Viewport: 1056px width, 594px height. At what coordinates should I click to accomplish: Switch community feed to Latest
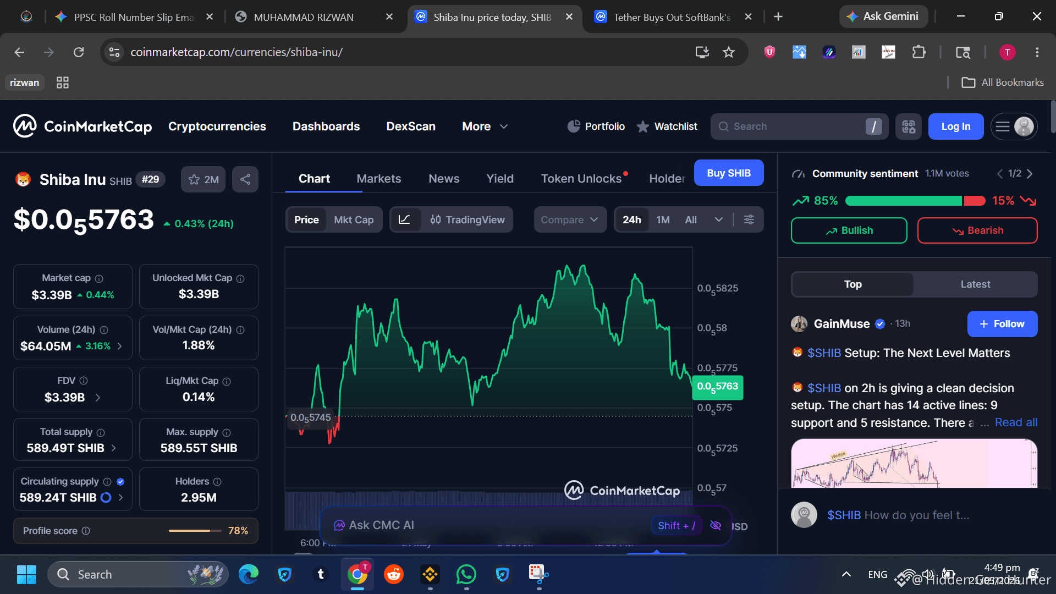975,284
